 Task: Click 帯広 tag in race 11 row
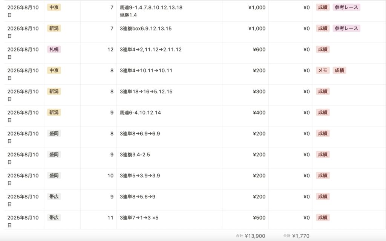click(x=54, y=218)
